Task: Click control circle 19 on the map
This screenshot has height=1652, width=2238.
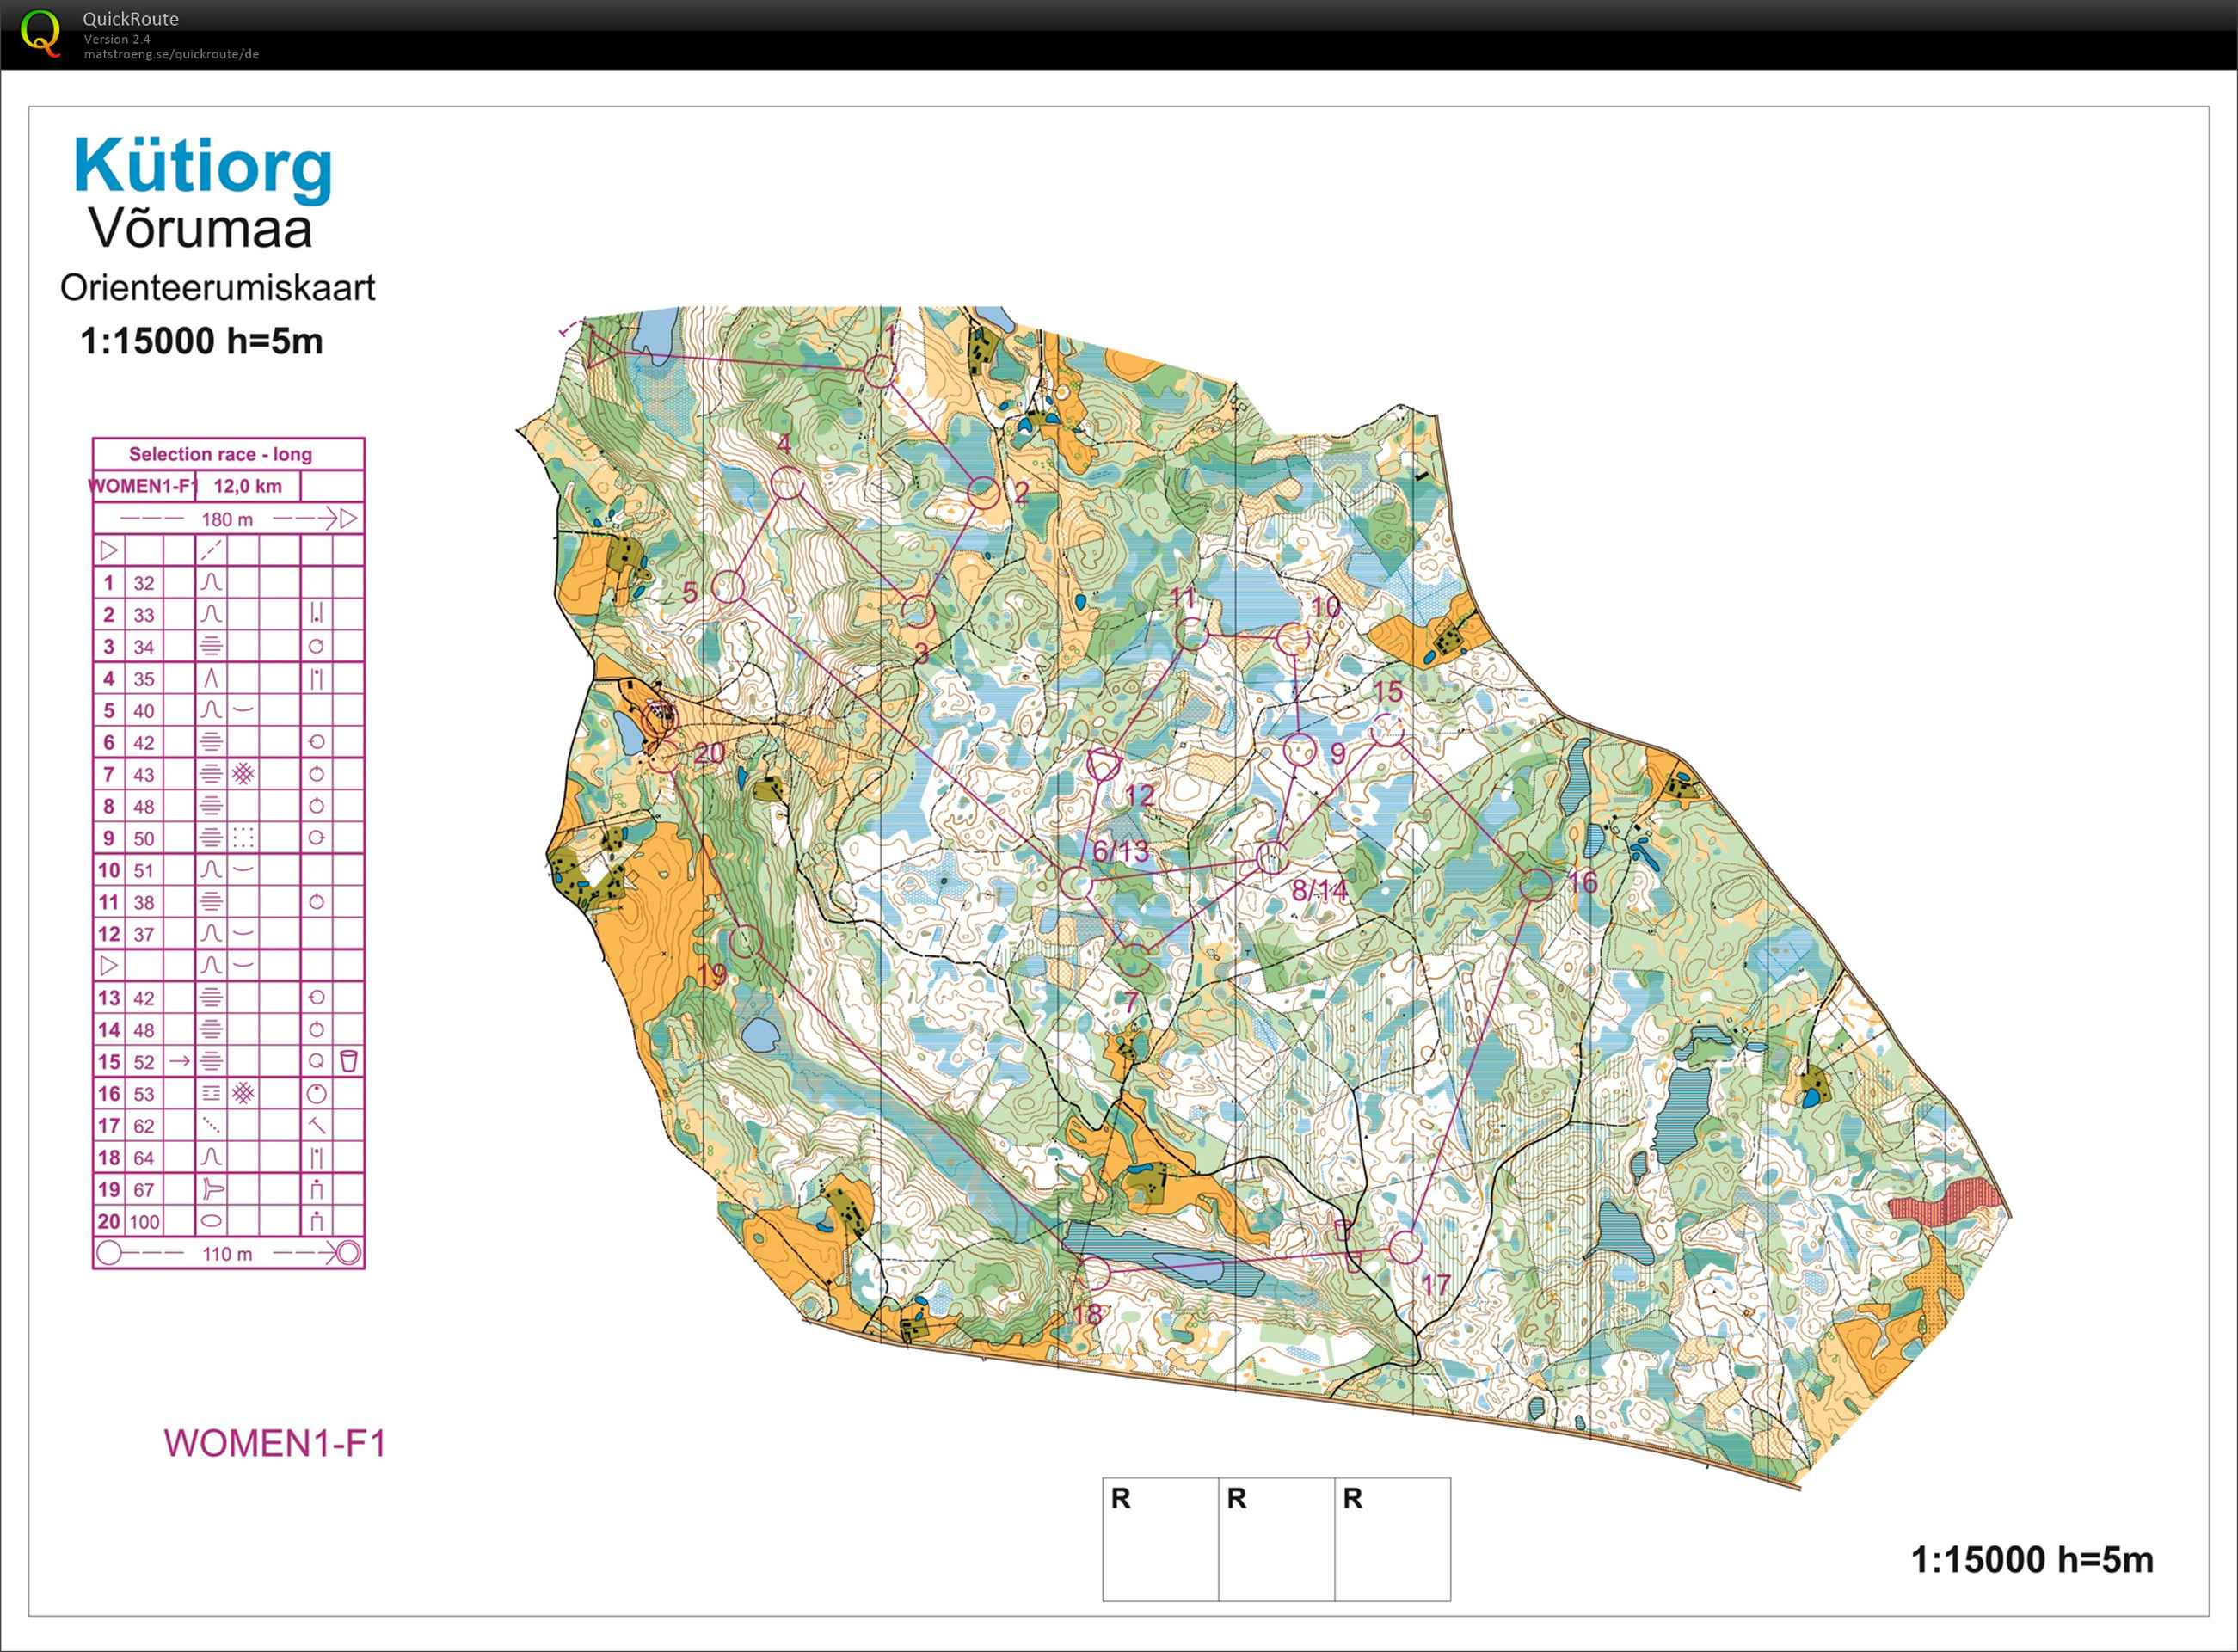Action: click(x=745, y=941)
